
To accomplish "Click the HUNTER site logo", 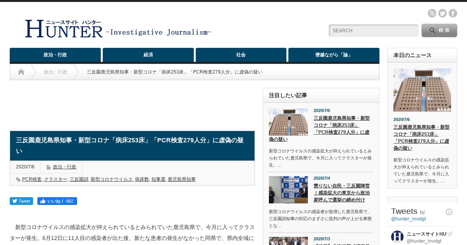I will (118, 29).
